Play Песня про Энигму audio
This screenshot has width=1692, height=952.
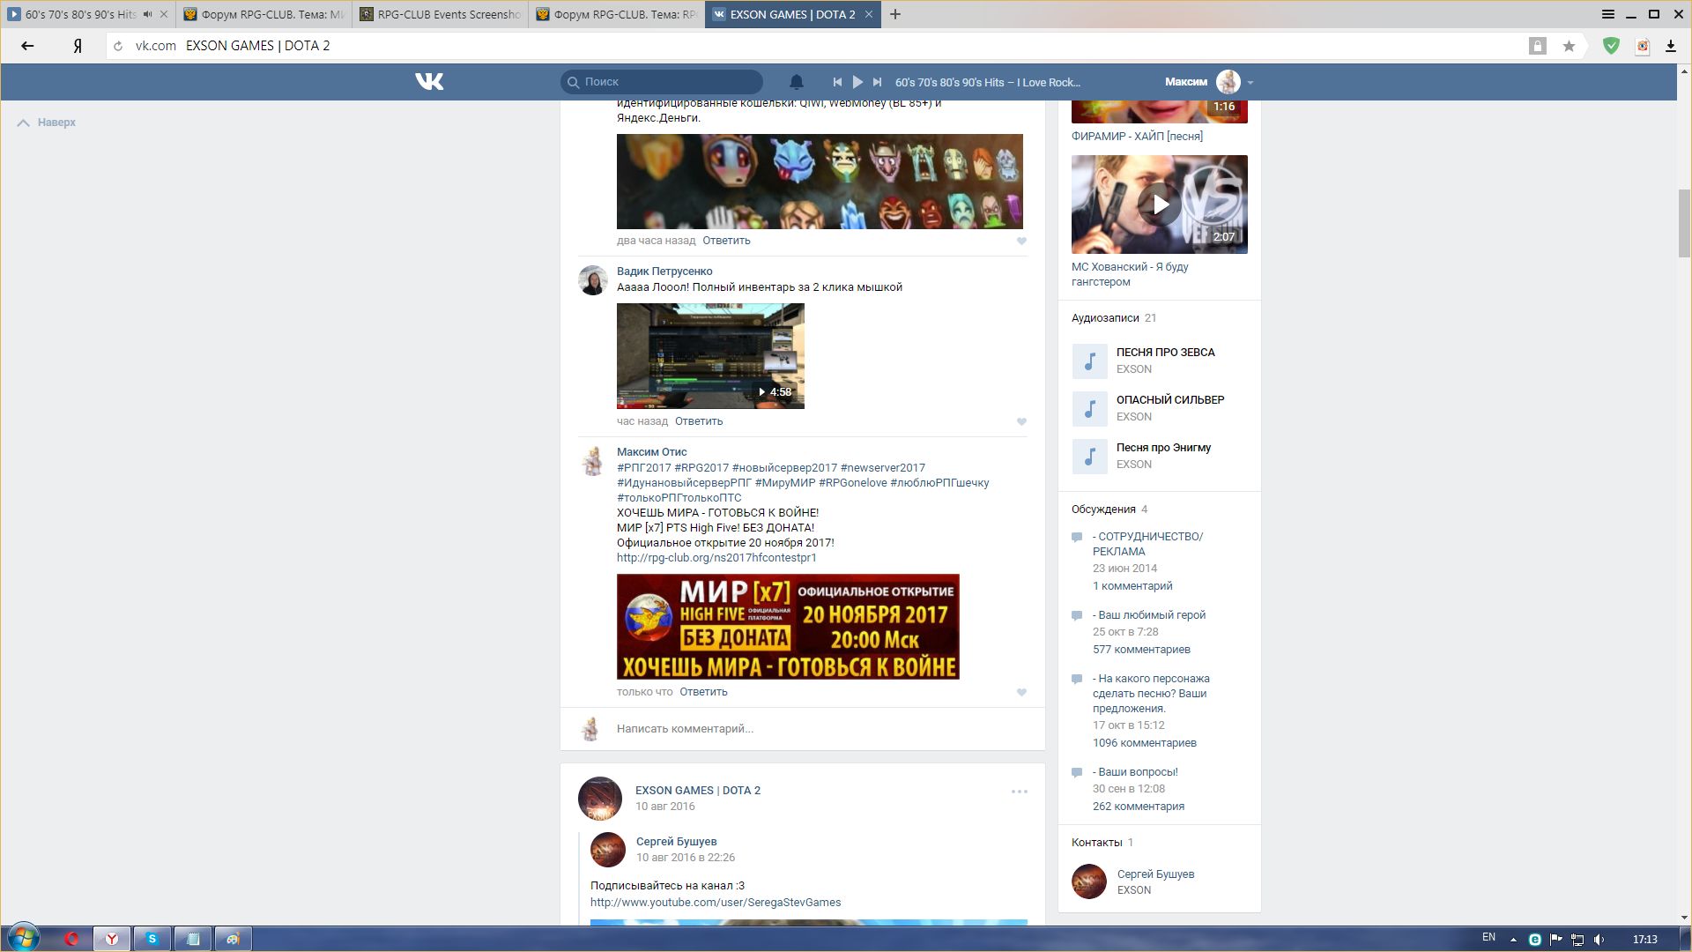click(x=1090, y=456)
